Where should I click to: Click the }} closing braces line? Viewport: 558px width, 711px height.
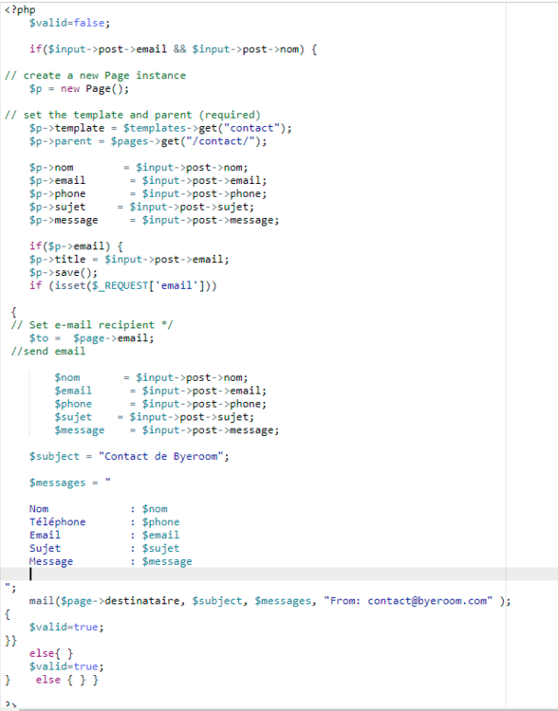click(10, 641)
